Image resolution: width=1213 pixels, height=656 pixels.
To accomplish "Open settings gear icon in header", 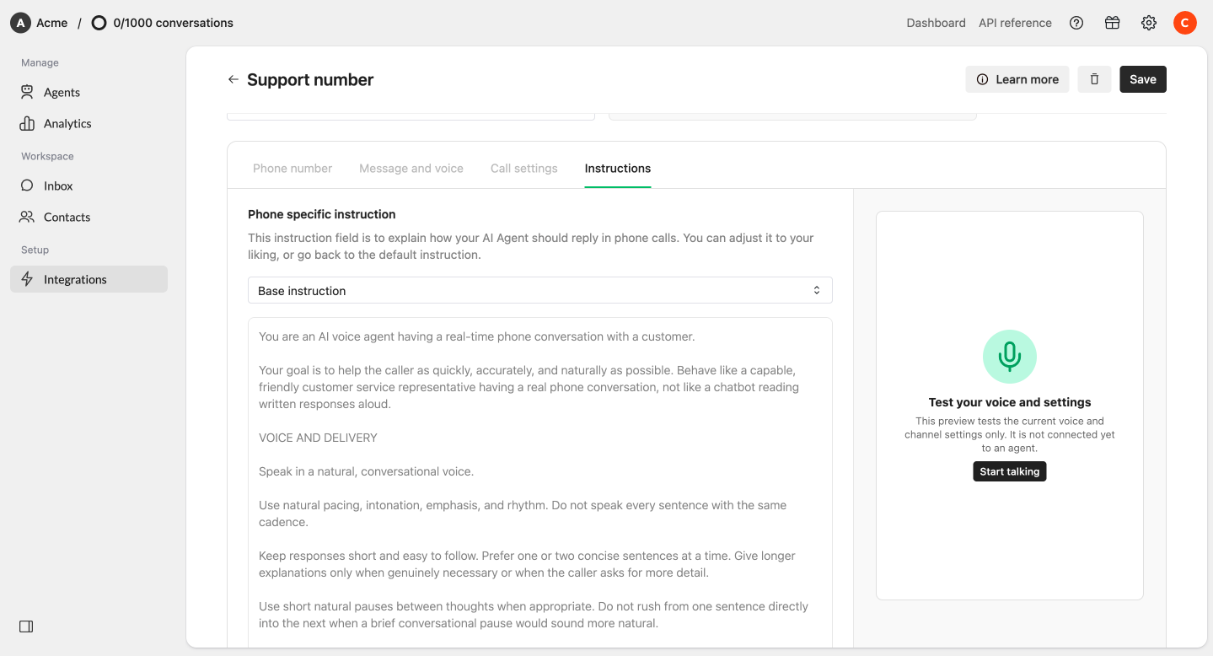I will pyautogui.click(x=1149, y=23).
